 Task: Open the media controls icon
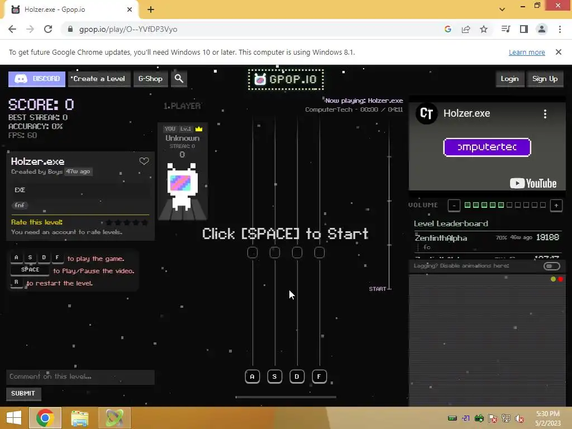point(506,29)
